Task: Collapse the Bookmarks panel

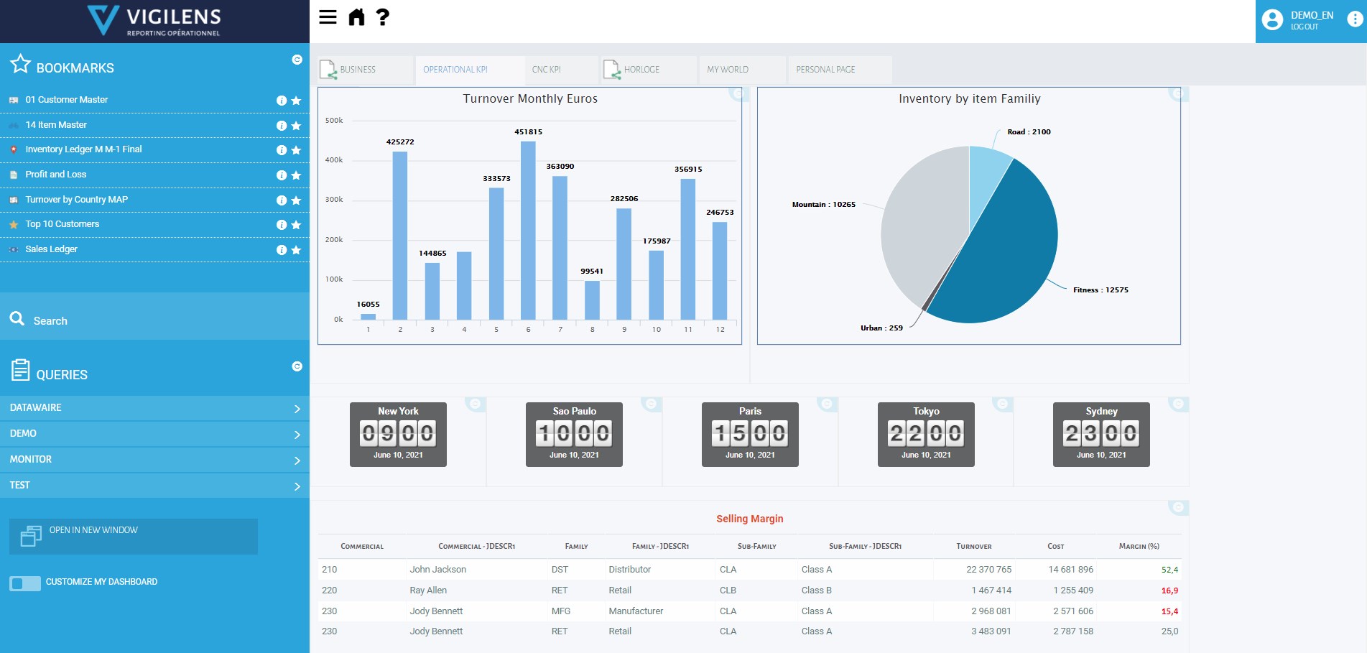Action: pyautogui.click(x=297, y=60)
